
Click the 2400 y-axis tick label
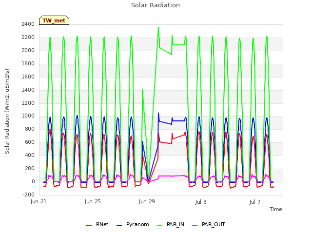click(28, 24)
